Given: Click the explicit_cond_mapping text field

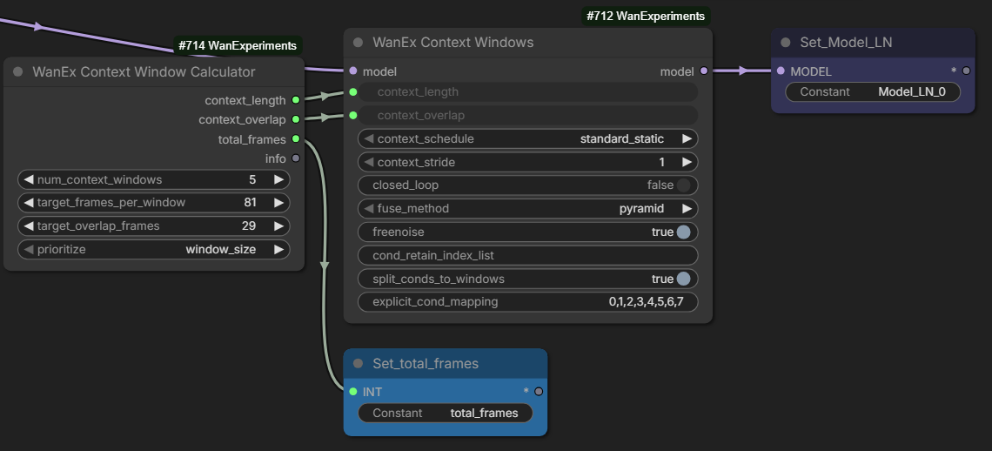Looking at the screenshot, I should (527, 302).
